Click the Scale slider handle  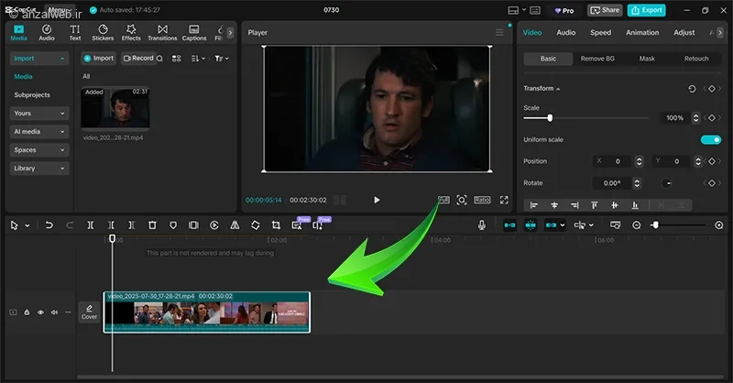[550, 118]
